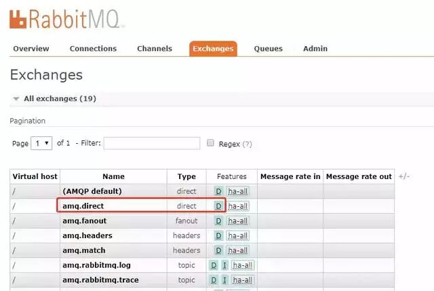The image size is (434, 291).
Task: Open the amq.fanout exchange
Action: coord(84,221)
